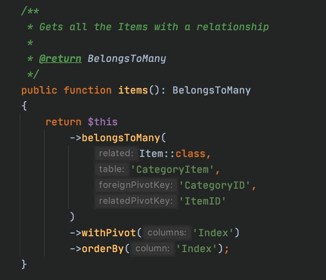326x280 pixels.
Task: Click the 'ItemID' string
Action: click(x=202, y=201)
